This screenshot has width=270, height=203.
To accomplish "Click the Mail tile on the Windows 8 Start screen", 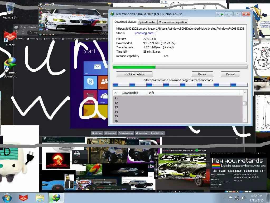I will 96,68.
